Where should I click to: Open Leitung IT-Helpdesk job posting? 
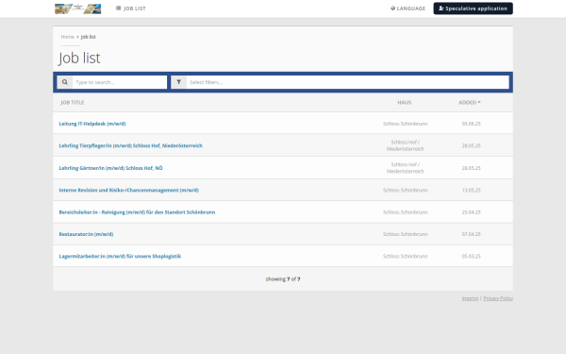tap(92, 124)
